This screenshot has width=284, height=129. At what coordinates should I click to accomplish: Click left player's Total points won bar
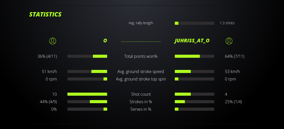point(87,56)
